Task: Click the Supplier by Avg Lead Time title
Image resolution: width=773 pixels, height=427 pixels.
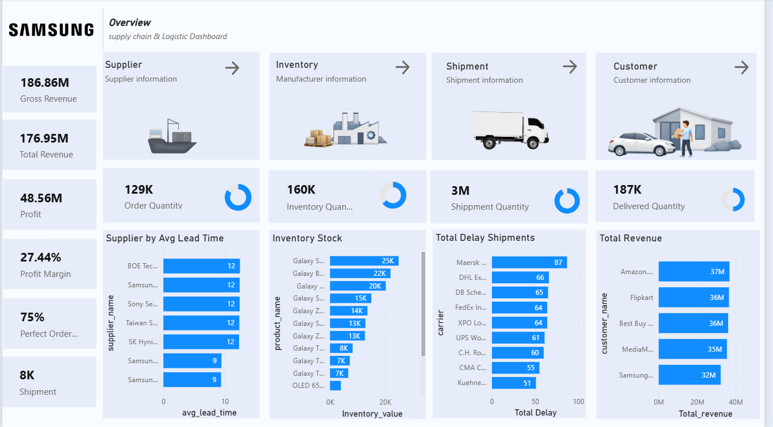Action: [x=165, y=238]
